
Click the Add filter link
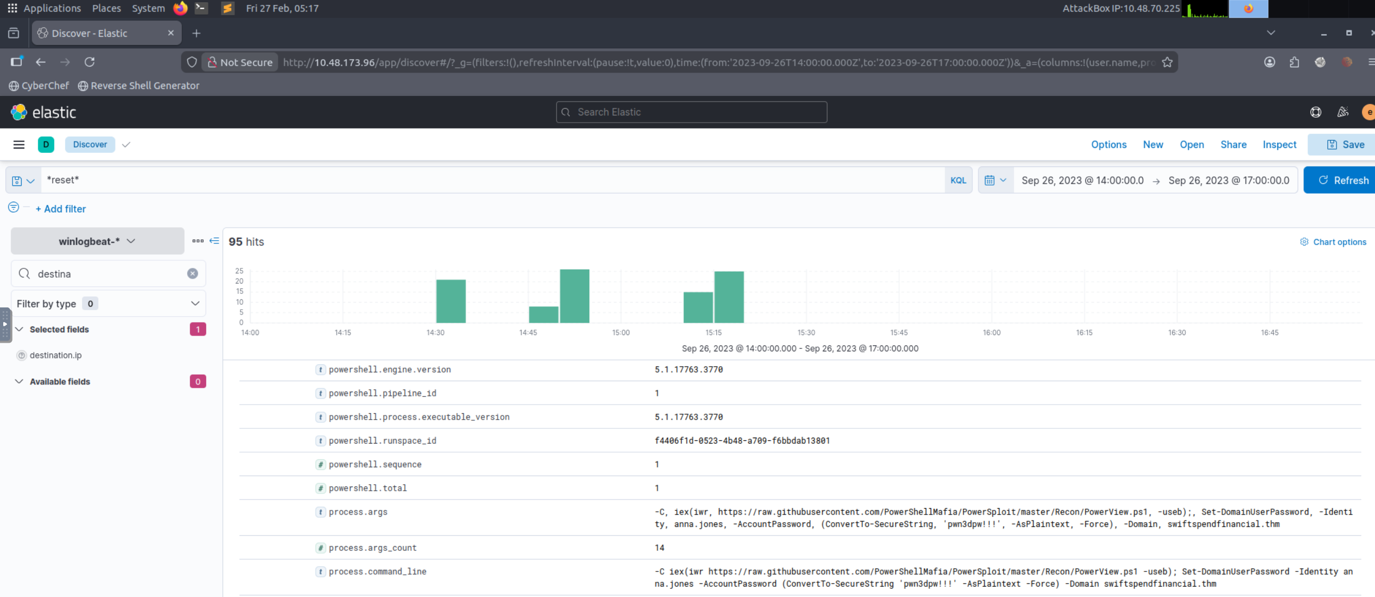[61, 209]
